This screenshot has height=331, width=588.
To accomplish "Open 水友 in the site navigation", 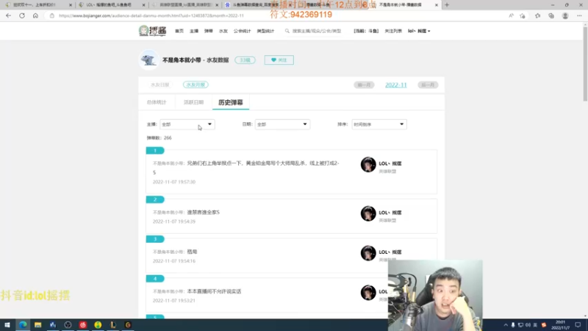I will (223, 31).
